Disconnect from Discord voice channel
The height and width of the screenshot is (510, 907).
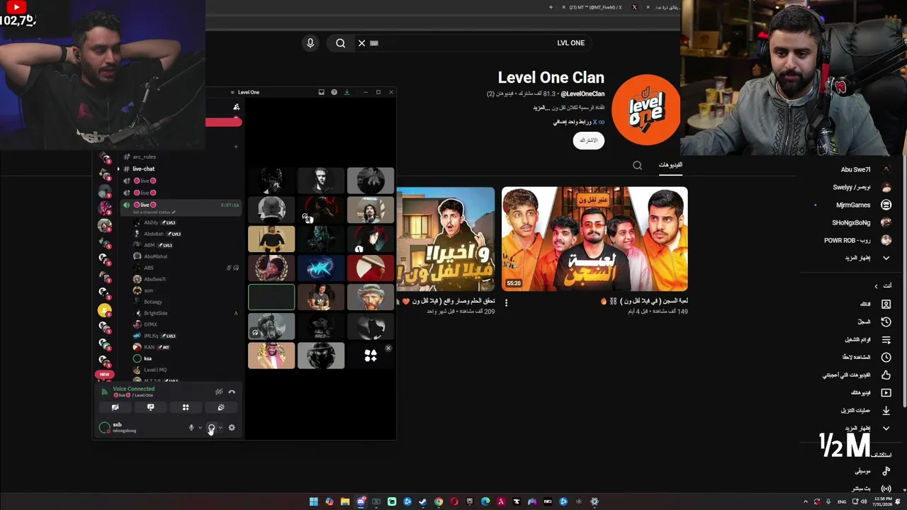tap(232, 392)
